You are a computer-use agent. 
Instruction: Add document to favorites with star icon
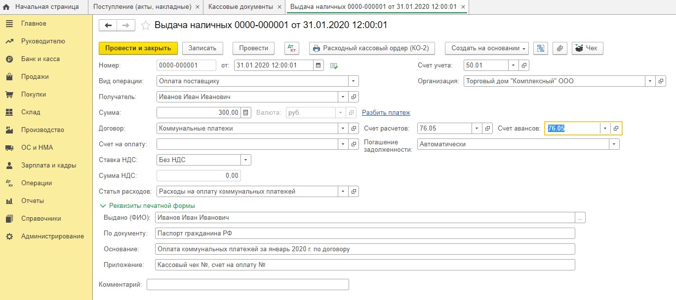click(x=146, y=26)
